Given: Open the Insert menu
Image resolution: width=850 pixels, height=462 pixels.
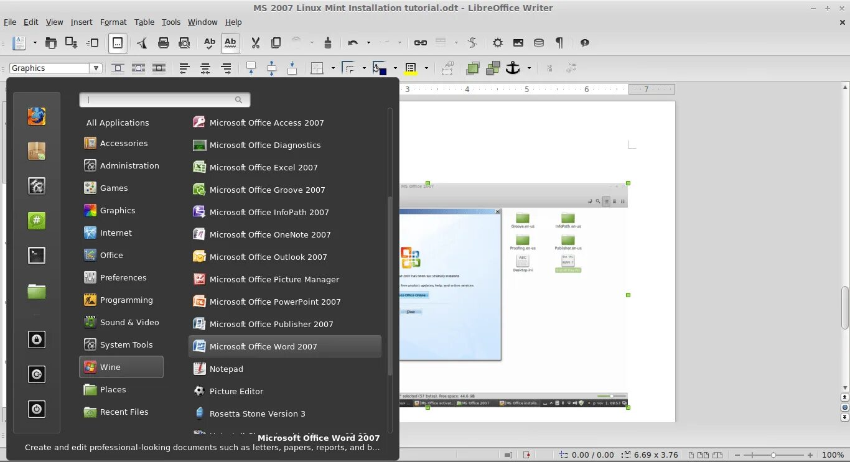Looking at the screenshot, I should (82, 22).
